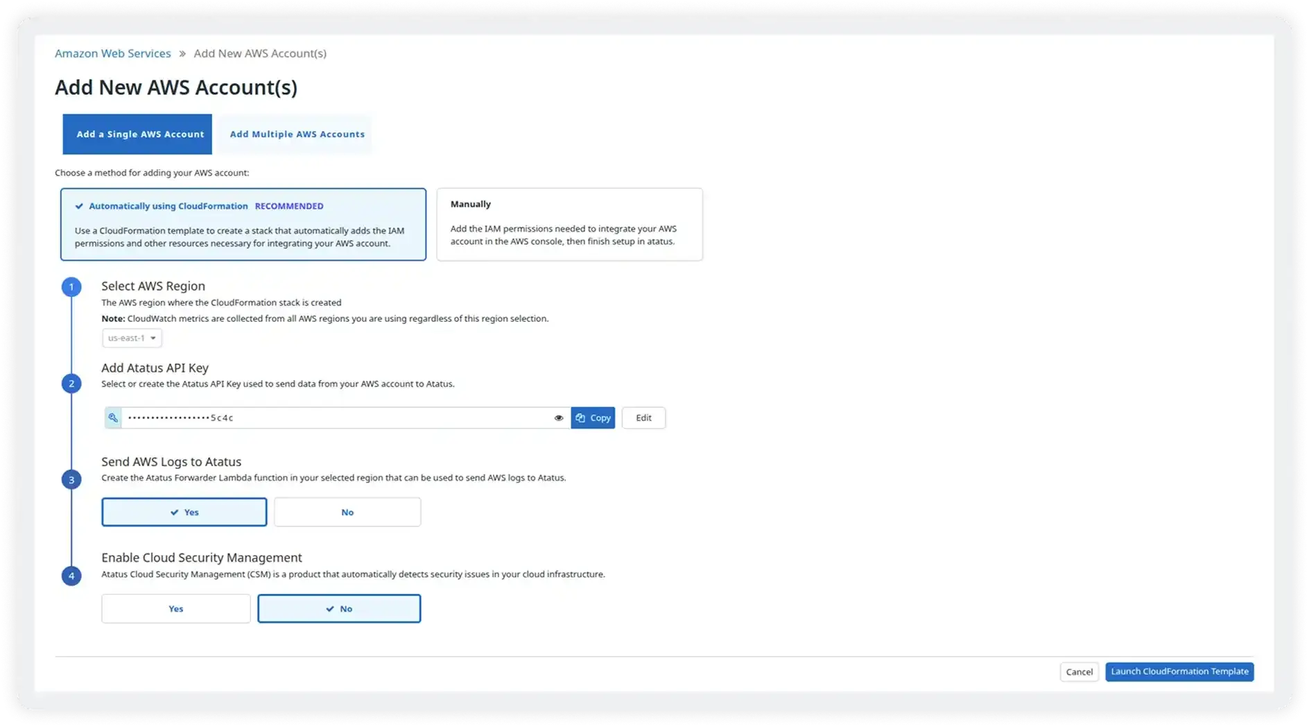Open the Amazon Web Services breadcrumb link

pos(113,53)
